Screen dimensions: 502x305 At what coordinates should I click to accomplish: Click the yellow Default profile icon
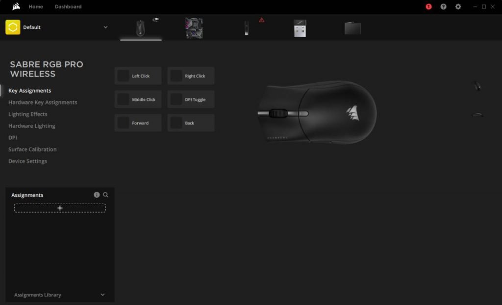tap(13, 27)
